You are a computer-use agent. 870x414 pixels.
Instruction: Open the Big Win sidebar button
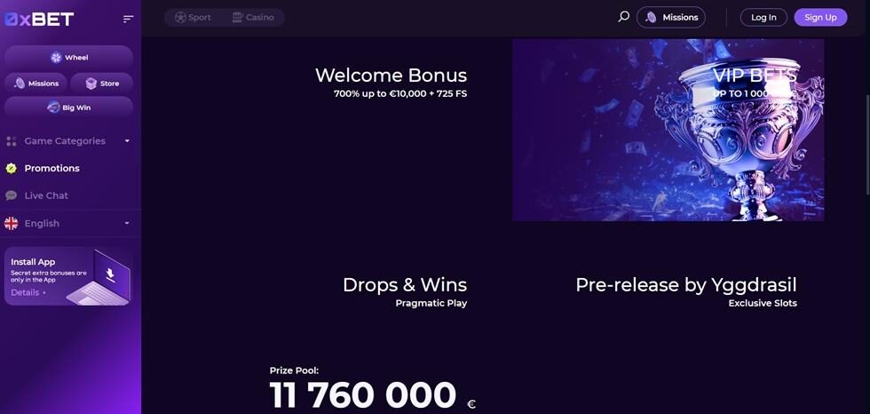click(69, 107)
